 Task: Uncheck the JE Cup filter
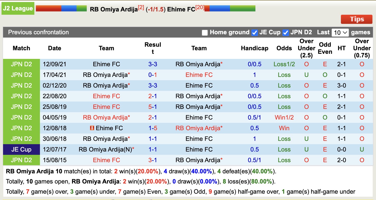pyautogui.click(x=255, y=32)
